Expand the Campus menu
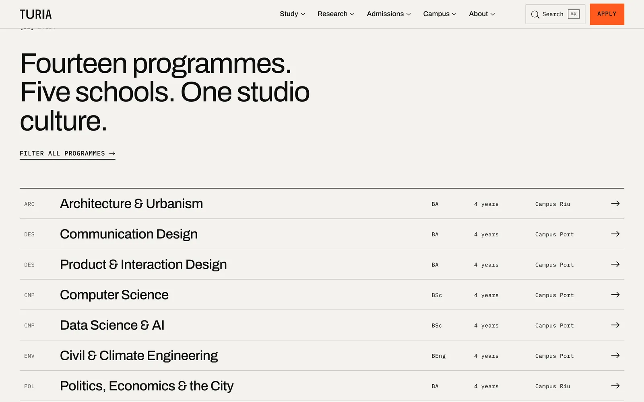This screenshot has height=402, width=644. (x=440, y=14)
